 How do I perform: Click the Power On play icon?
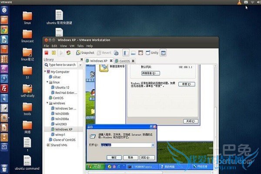click(61, 53)
